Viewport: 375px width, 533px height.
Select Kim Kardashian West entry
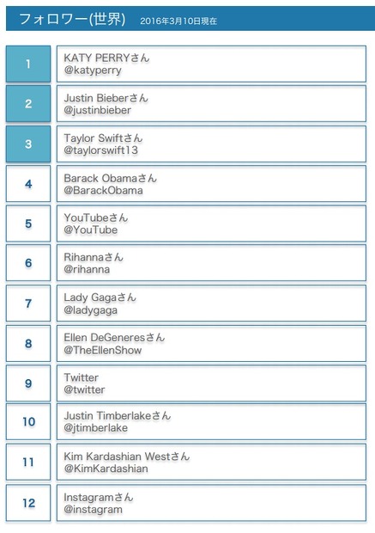click(211, 462)
